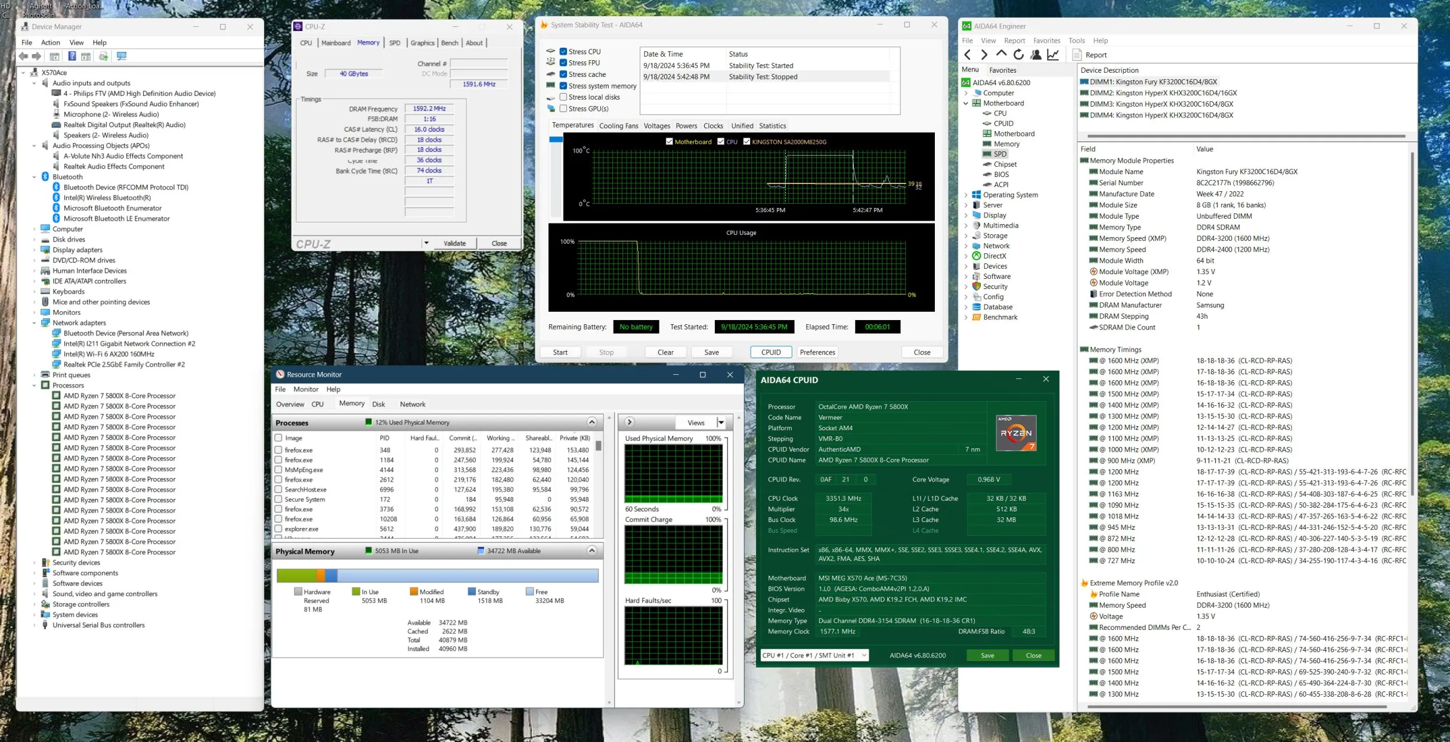Expand Display adapters in Device Manager
The width and height of the screenshot is (1450, 742).
35,250
